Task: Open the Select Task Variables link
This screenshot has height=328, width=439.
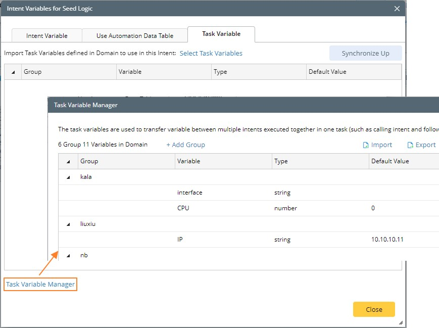Action: tap(211, 53)
